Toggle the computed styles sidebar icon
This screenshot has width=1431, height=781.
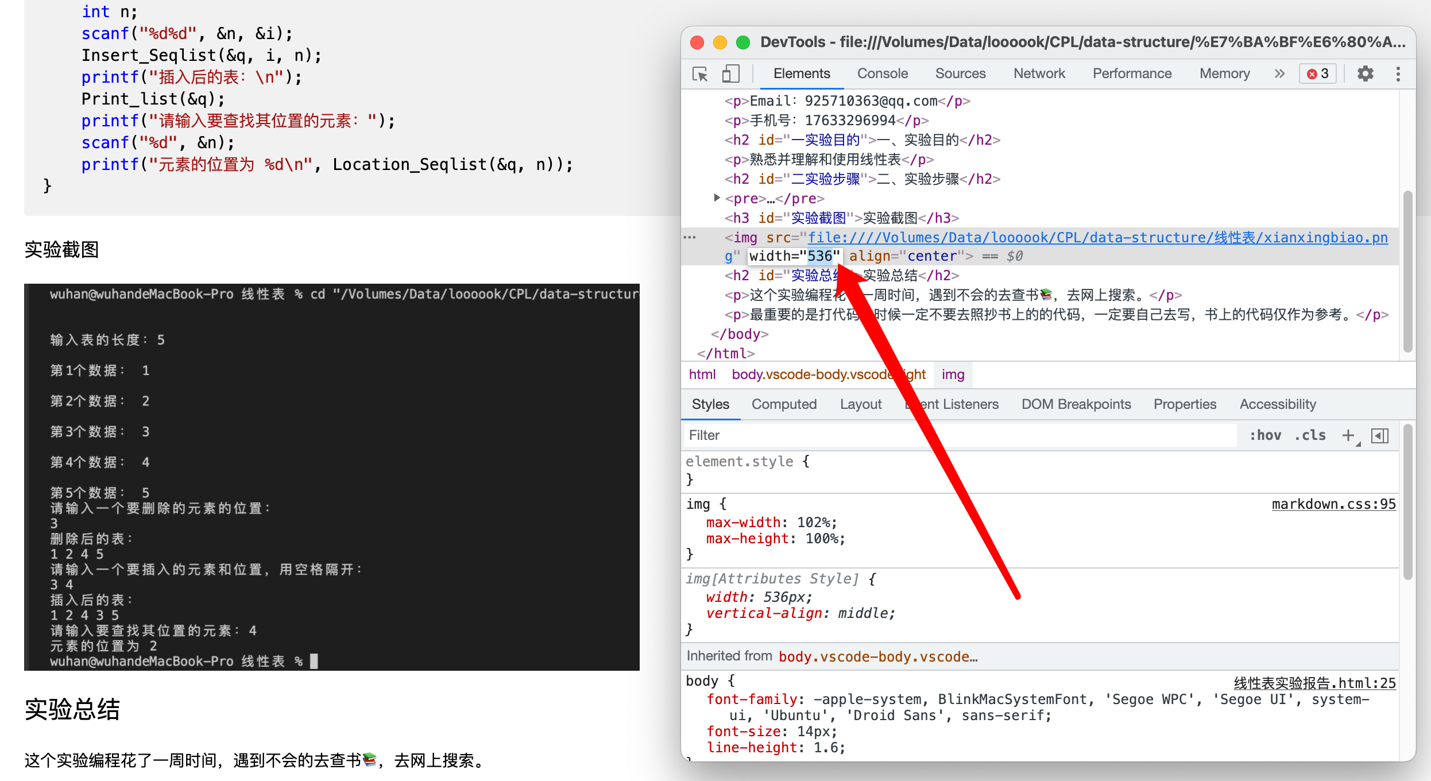pyautogui.click(x=1379, y=436)
